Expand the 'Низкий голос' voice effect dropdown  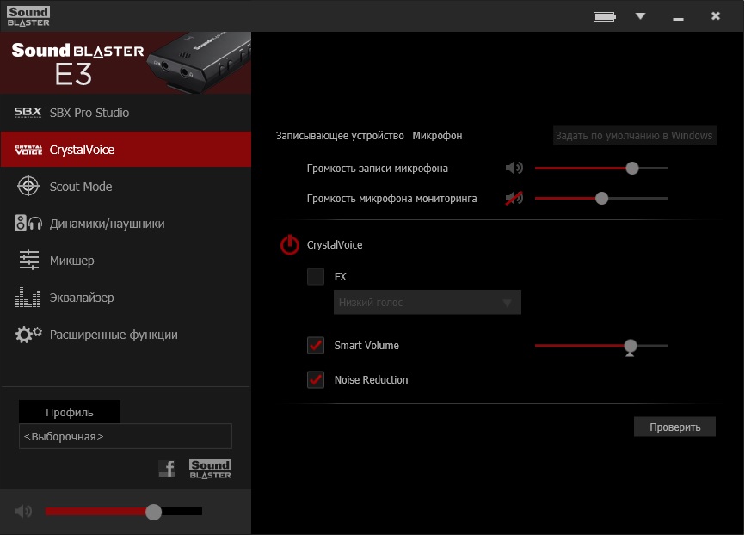tap(428, 302)
